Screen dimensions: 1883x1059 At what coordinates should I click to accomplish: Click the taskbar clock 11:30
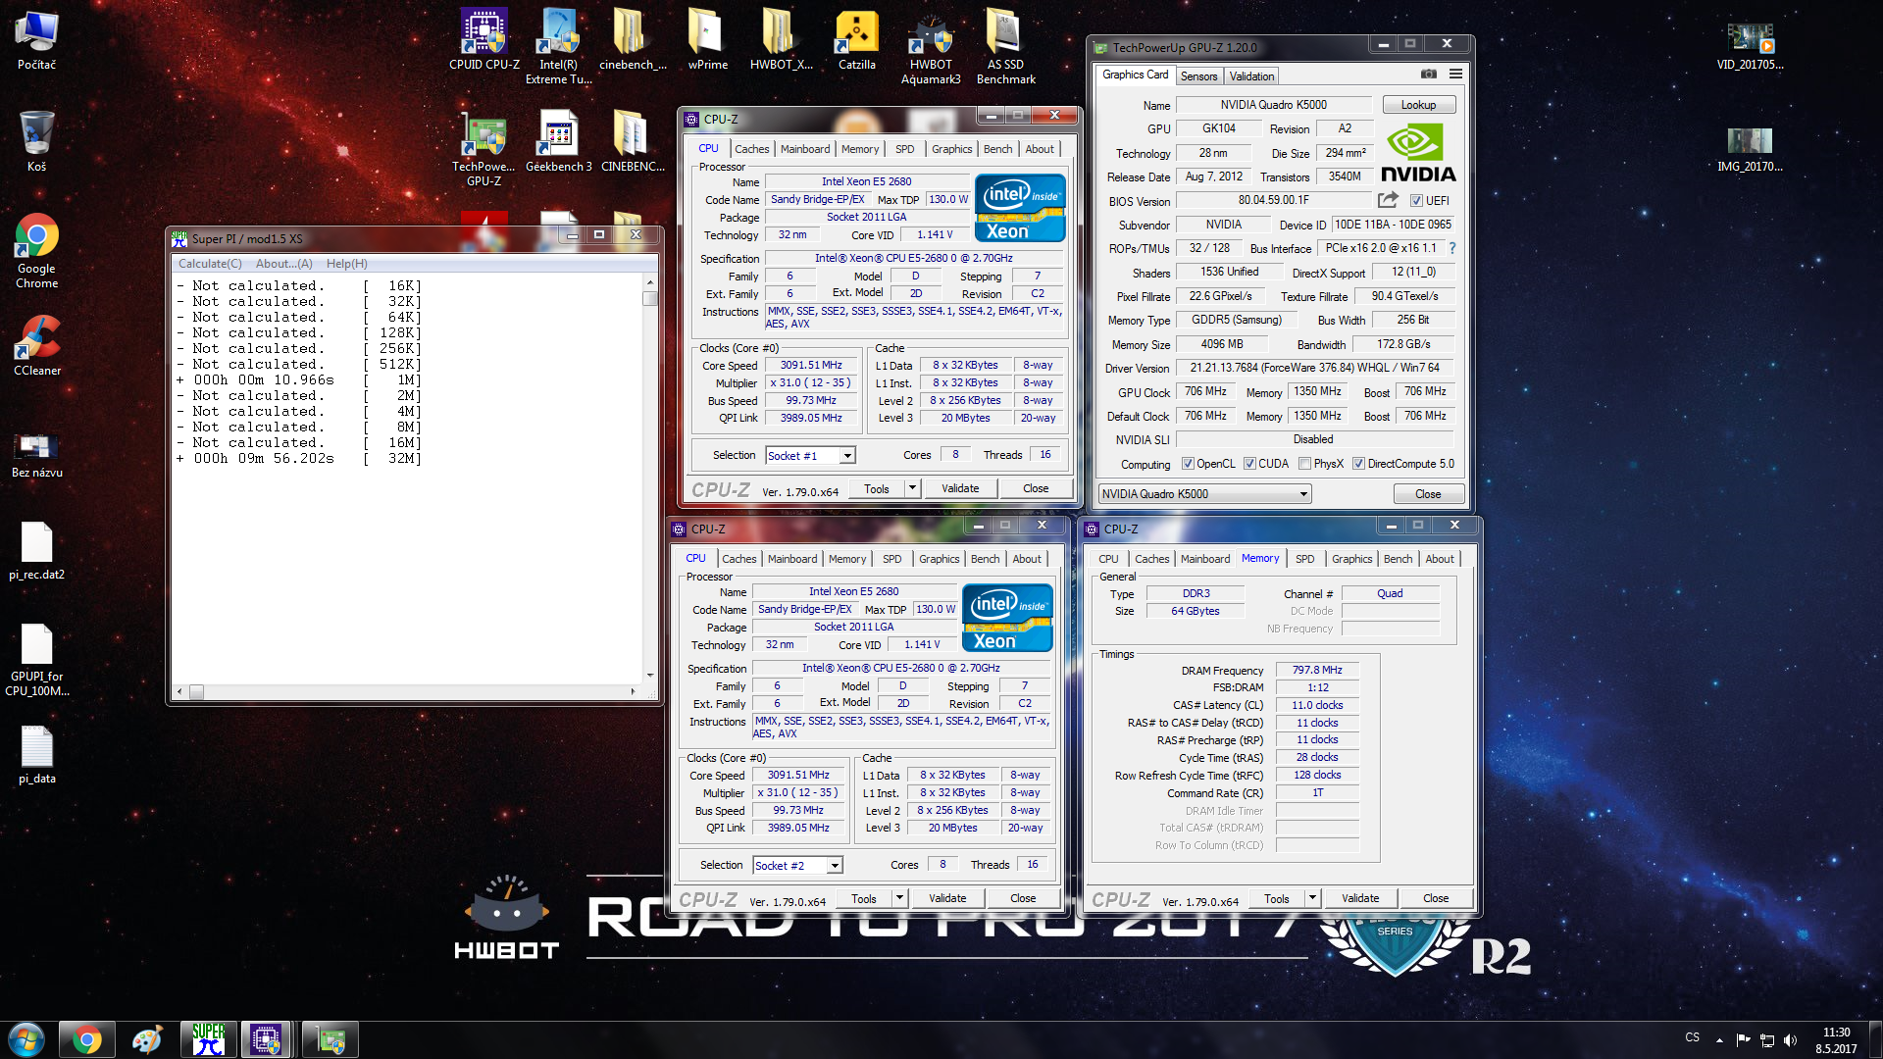click(1836, 1033)
